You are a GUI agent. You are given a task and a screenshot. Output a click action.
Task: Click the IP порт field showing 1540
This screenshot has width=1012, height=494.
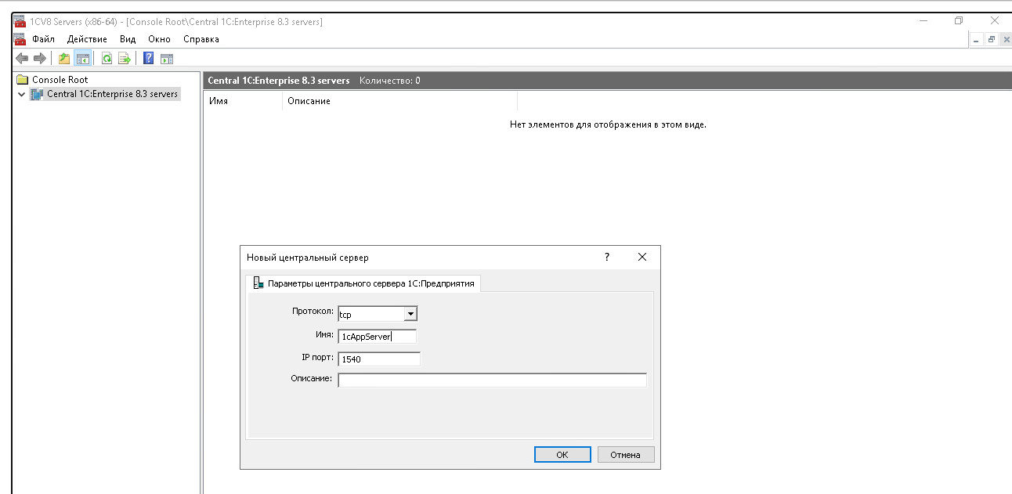379,359
